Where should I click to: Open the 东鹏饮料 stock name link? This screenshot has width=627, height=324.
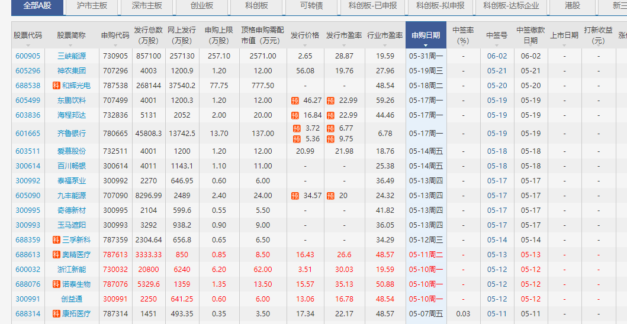(72, 101)
